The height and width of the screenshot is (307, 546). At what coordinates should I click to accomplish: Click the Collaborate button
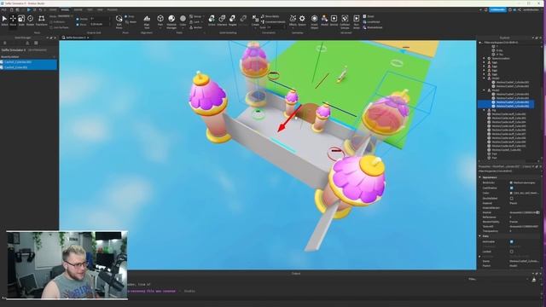pos(497,9)
